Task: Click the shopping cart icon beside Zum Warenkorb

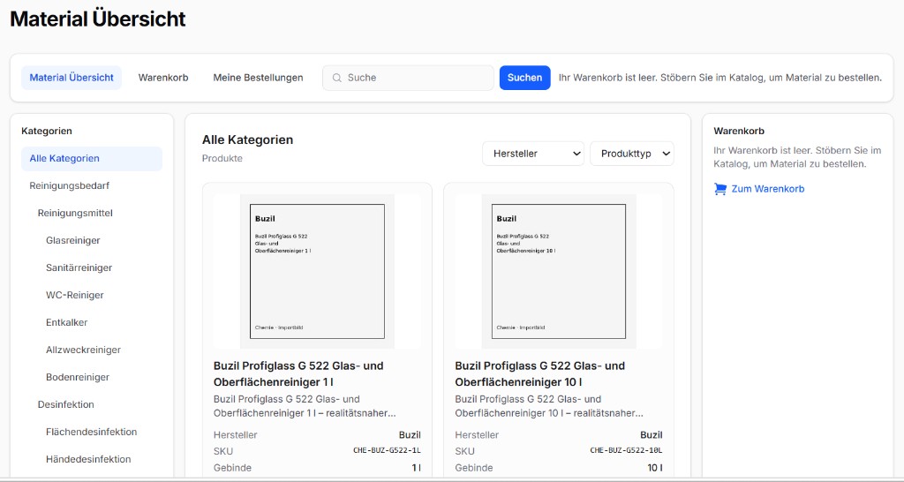Action: click(x=720, y=189)
